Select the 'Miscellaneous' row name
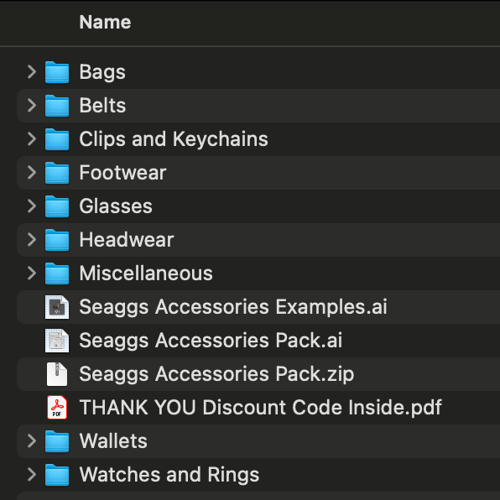 pyautogui.click(x=146, y=273)
